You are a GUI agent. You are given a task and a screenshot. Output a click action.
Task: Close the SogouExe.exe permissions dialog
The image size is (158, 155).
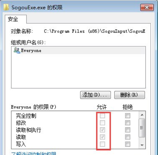pos(147,7)
